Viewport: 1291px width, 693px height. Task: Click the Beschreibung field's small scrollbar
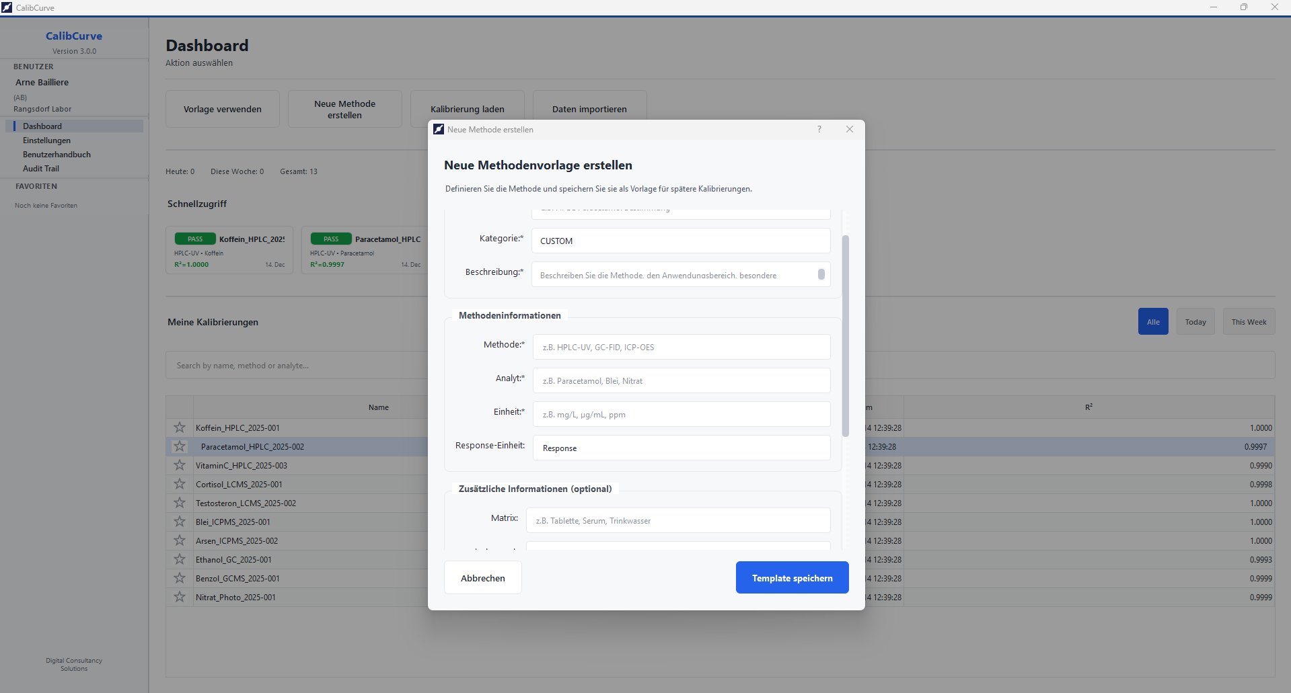[x=821, y=274]
